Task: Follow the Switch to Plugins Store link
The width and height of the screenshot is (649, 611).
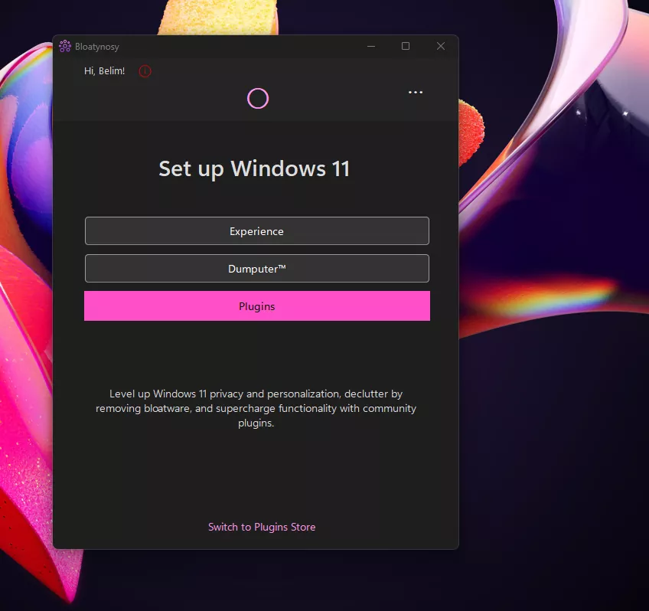Action: tap(262, 527)
